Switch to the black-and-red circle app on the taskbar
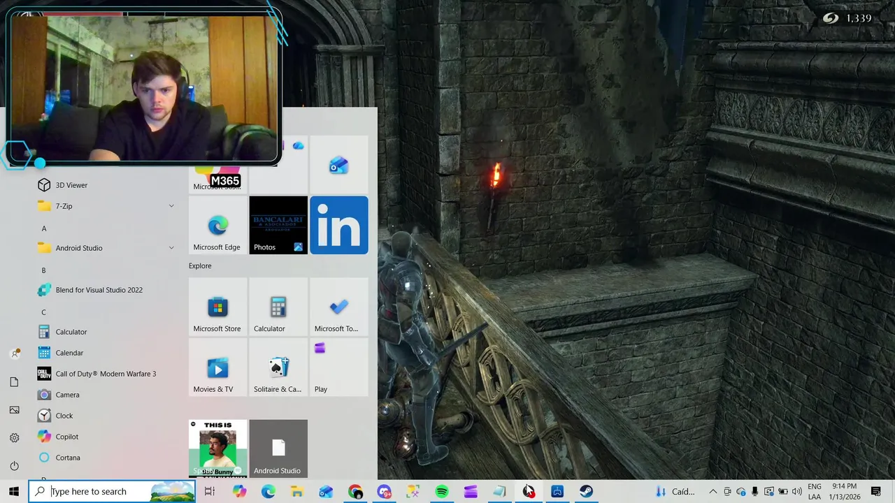Image resolution: width=895 pixels, height=503 pixels. click(529, 492)
